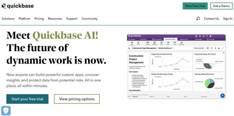The height and width of the screenshot is (116, 234).
Task: Click the Sign In link
Action: [x=228, y=19]
